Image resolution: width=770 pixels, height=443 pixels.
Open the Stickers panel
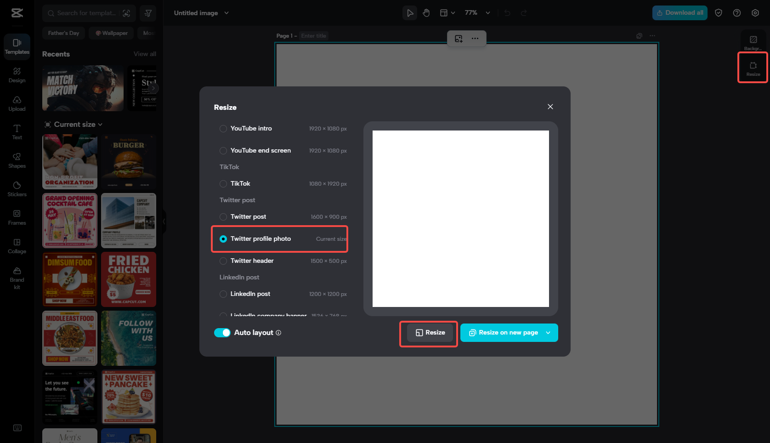pyautogui.click(x=17, y=189)
